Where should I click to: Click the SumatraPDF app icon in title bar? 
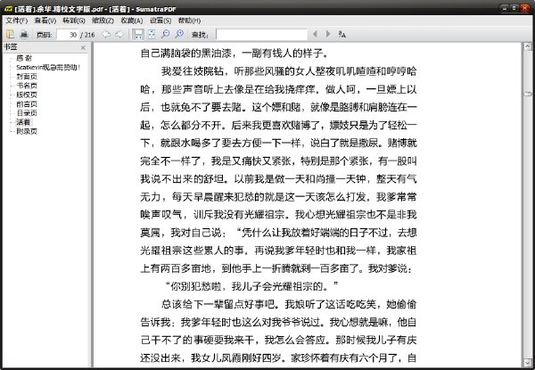(8, 9)
